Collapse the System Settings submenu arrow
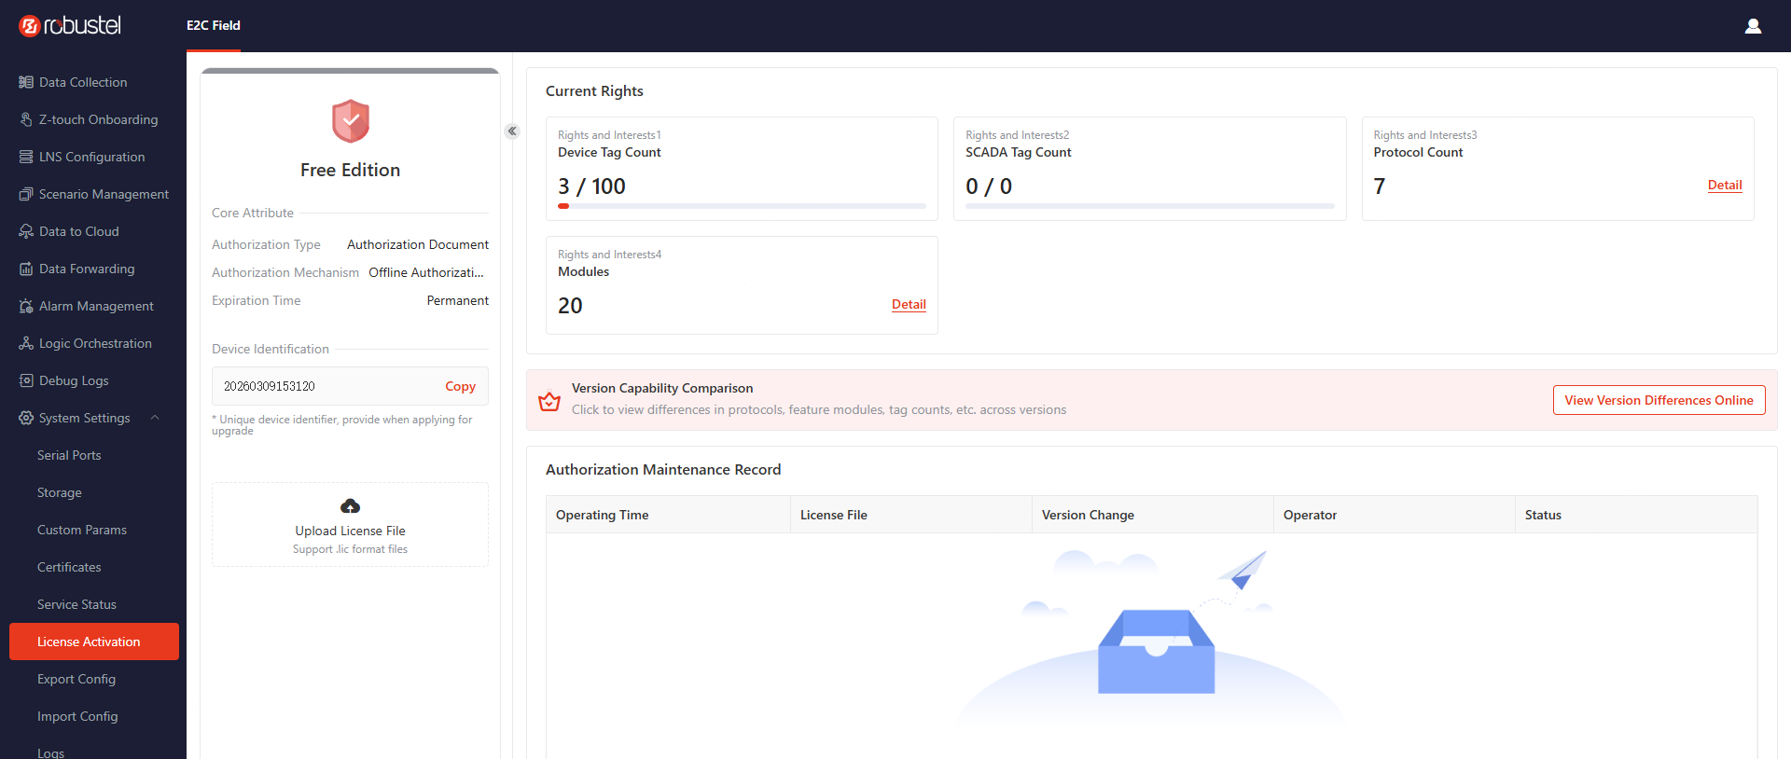 tap(155, 418)
